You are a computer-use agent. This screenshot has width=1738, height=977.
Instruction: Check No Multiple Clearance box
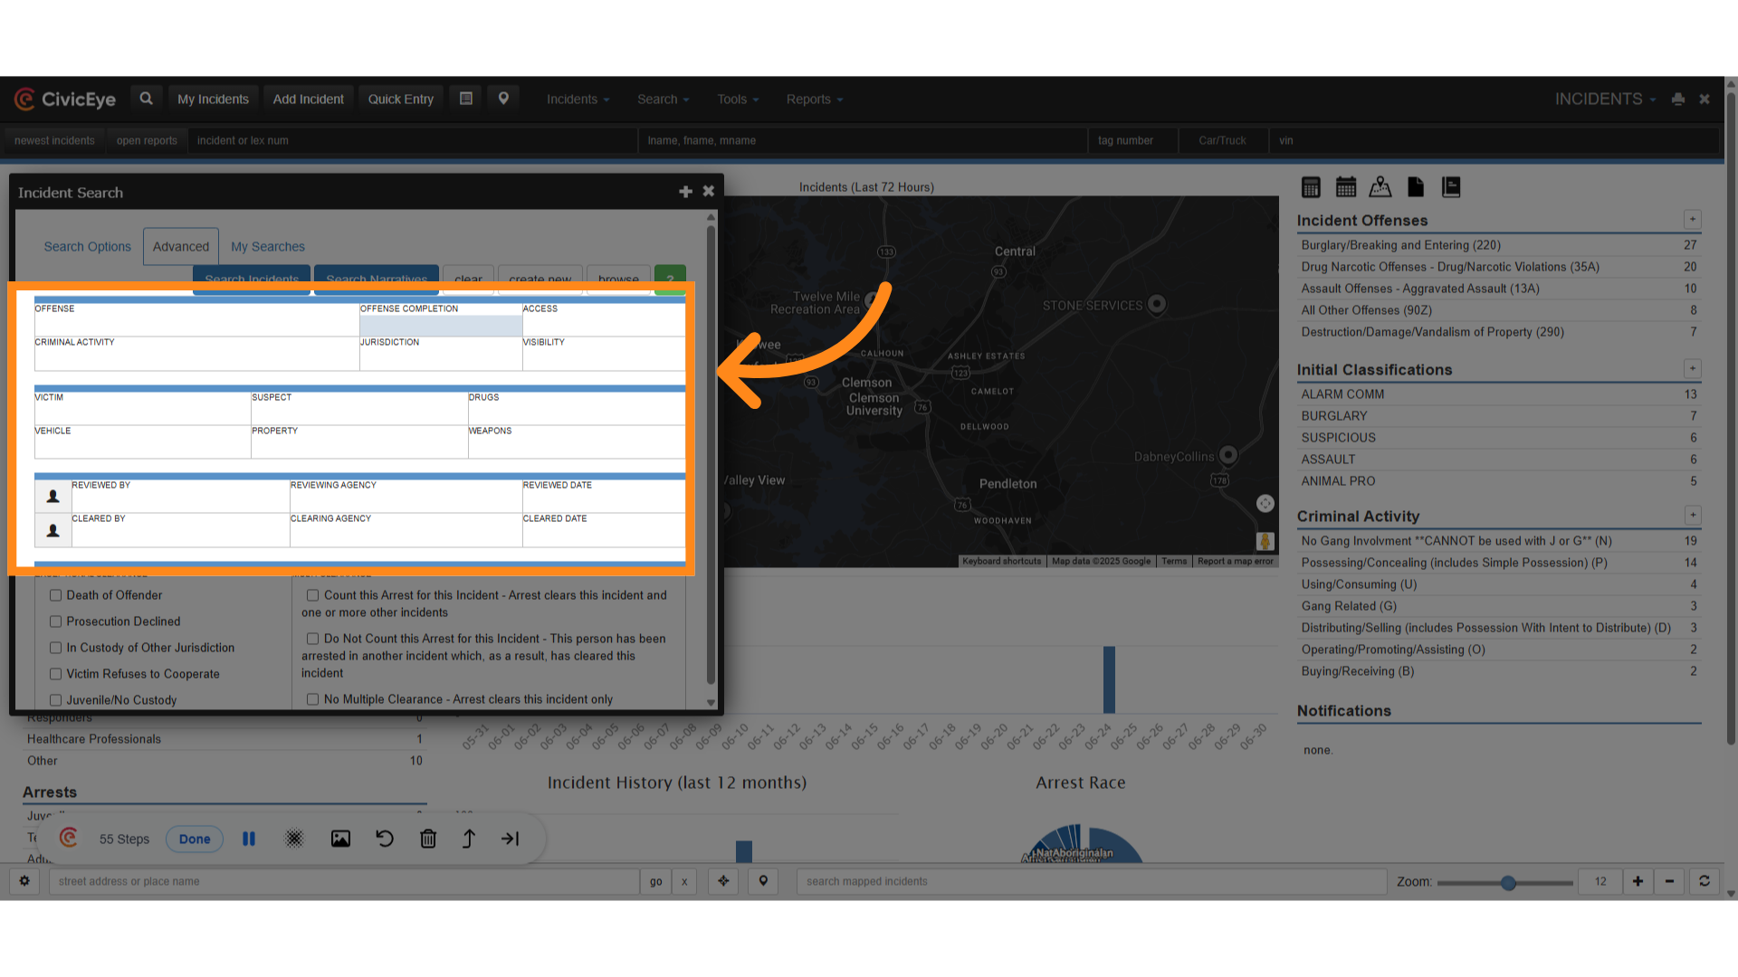pyautogui.click(x=313, y=699)
